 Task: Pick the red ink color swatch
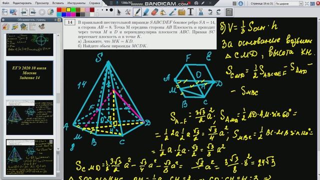[x=59, y=10]
